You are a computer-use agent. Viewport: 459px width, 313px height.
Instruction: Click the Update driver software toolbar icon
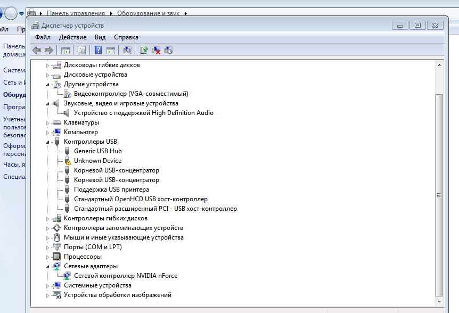(x=143, y=51)
